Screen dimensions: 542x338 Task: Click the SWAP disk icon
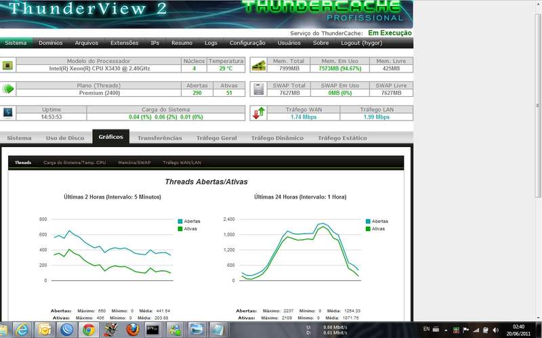[x=259, y=89]
